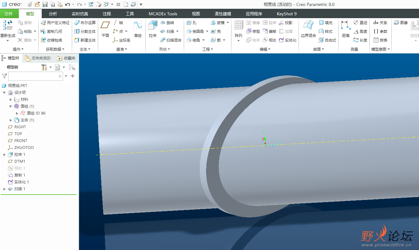This screenshot has width=419, height=250.
Task: Open the KeyShot 9 ribbon tab
Action: click(x=287, y=14)
